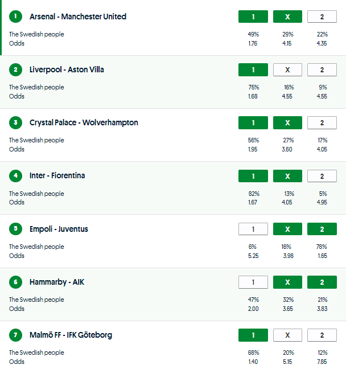Select home win 1 for Empoli - Juventus
346x373 pixels.
253,229
